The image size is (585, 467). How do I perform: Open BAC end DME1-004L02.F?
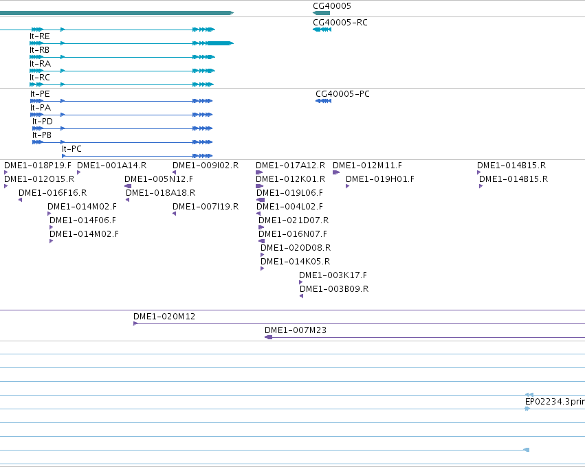coord(289,207)
